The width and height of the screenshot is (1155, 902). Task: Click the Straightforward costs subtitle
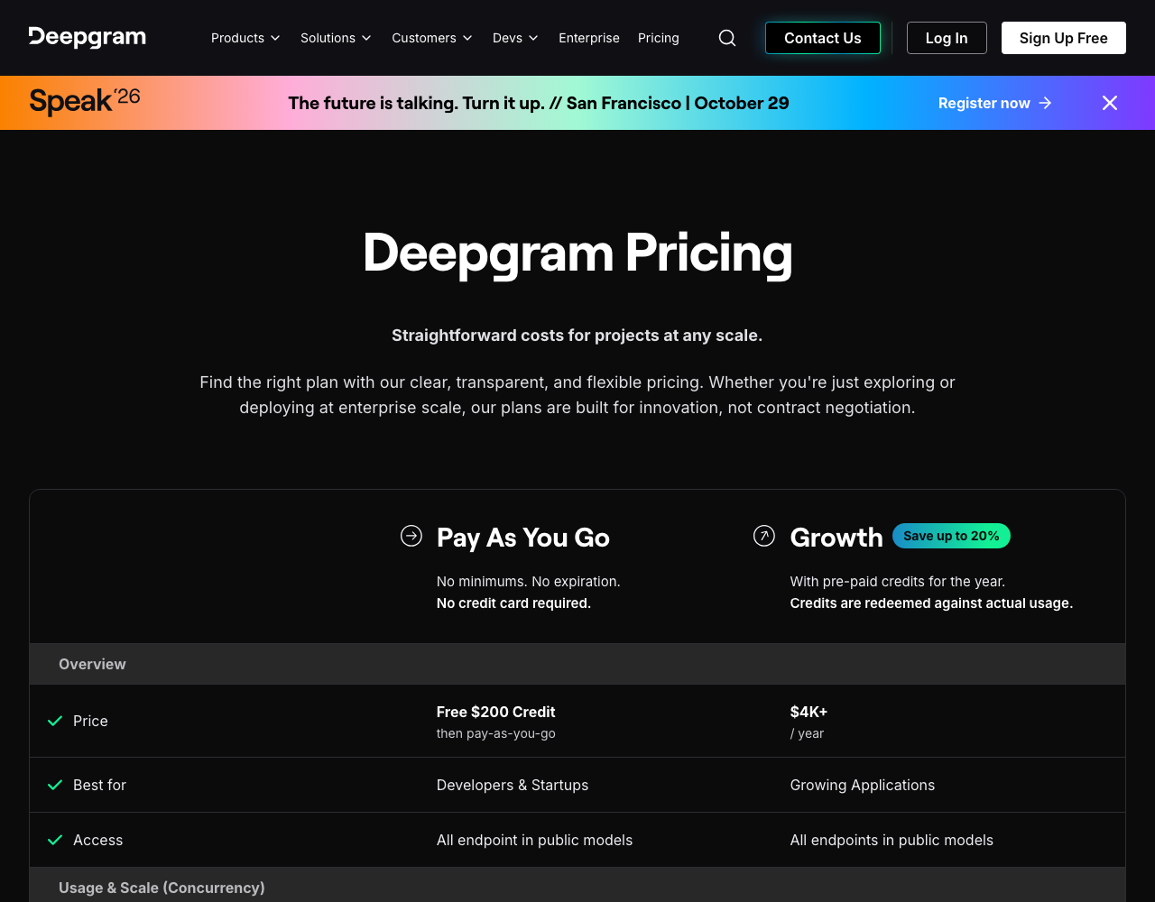tap(577, 336)
